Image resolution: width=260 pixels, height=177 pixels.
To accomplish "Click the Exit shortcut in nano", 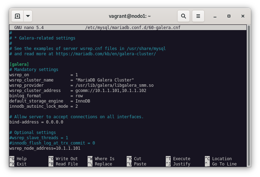I will coord(21,164).
